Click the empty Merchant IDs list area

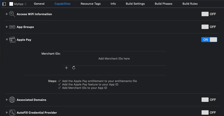pyautogui.click(x=114, y=59)
